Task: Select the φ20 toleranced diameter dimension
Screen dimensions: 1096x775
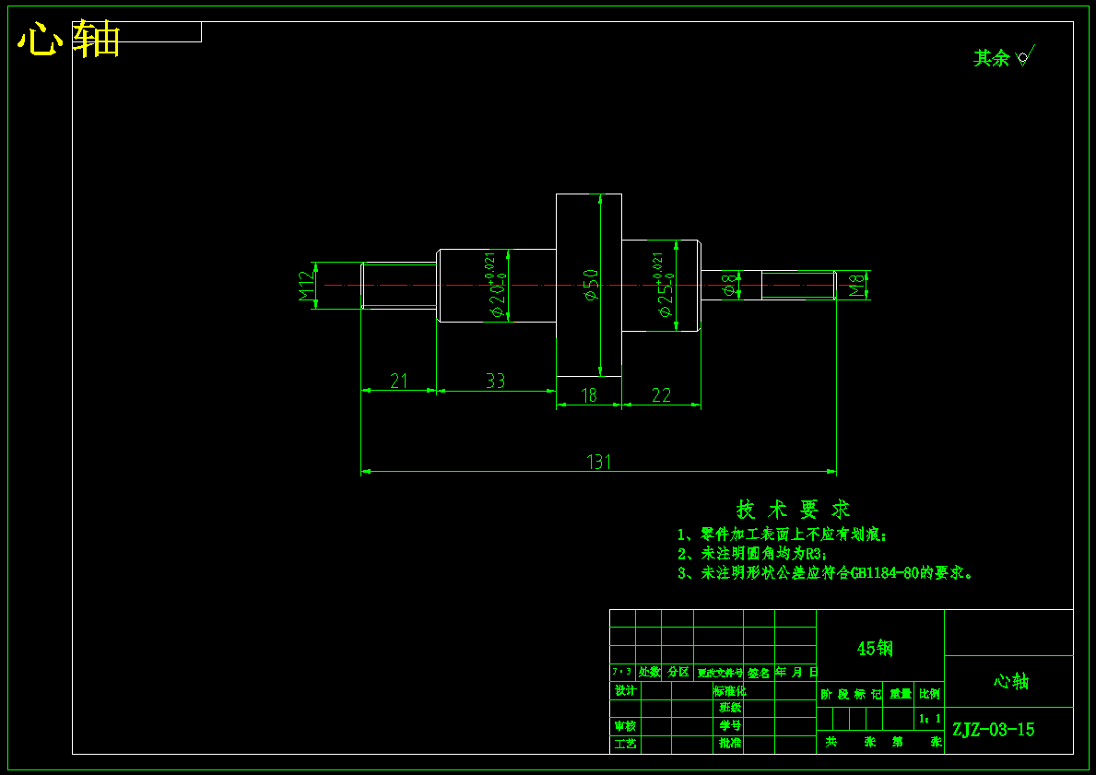Action: 496,285
